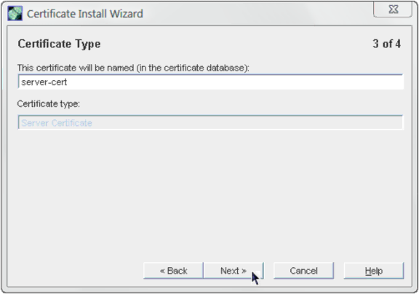Screen dimensions: 419x294
Task: Click the X glyph in the title bar
Action: [394, 9]
